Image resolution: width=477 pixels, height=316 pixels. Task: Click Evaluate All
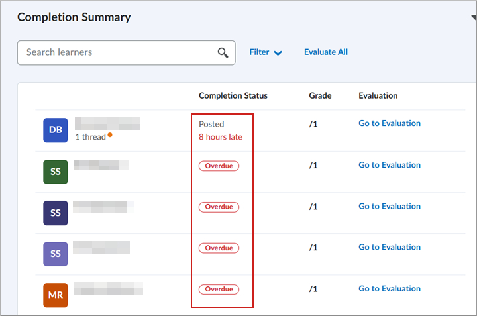(325, 52)
